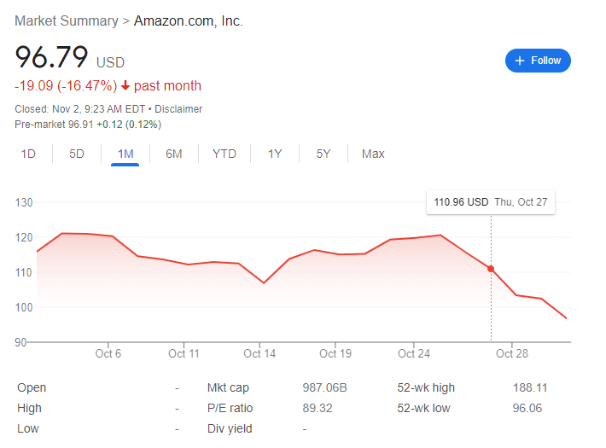
Task: Select the 5Y range tab
Action: (x=323, y=154)
